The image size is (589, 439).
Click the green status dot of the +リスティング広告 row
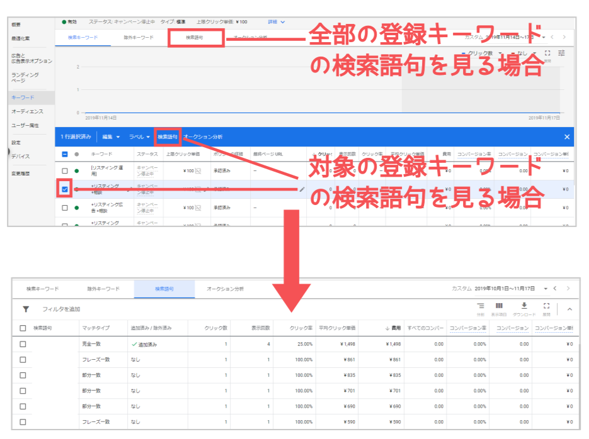tap(77, 208)
